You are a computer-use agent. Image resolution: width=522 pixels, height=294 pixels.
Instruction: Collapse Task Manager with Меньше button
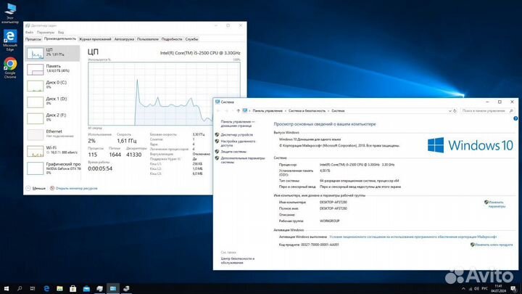point(36,188)
